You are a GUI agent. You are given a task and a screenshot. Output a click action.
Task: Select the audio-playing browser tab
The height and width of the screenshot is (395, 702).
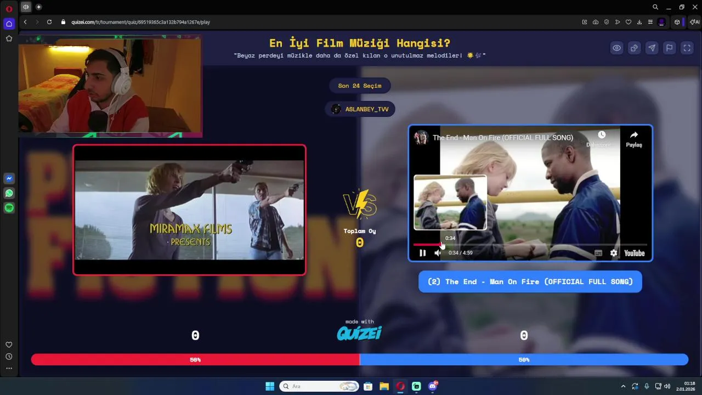point(26,7)
